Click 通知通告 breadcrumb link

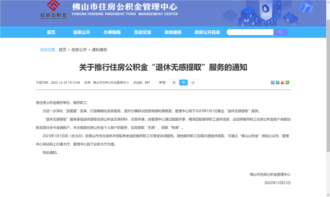pyautogui.click(x=99, y=50)
